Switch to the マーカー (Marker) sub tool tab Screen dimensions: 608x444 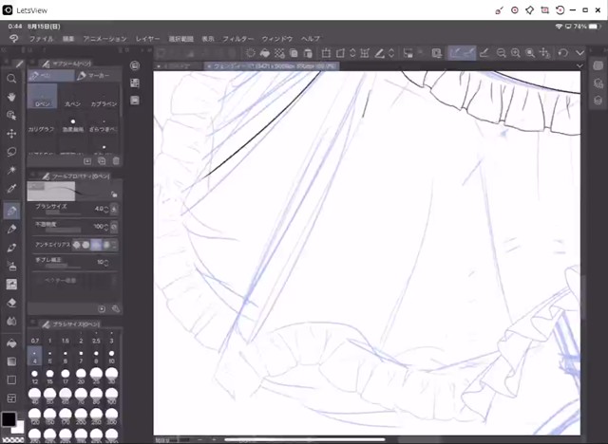tap(97, 76)
